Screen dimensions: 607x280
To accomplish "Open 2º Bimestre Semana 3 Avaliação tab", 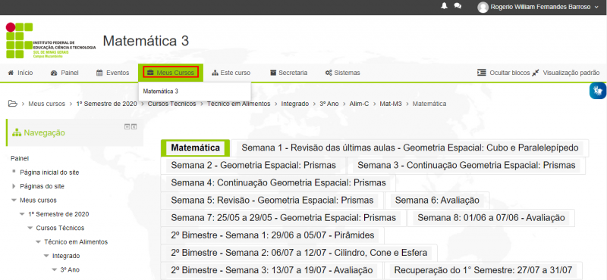I will pyautogui.click(x=272, y=270).
